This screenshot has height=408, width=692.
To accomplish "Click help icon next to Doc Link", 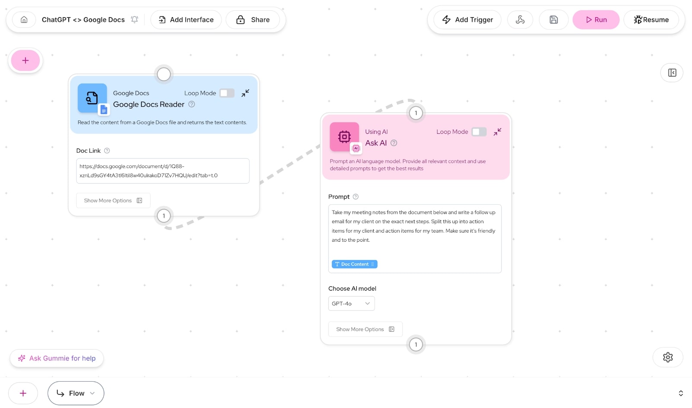I will (x=107, y=151).
